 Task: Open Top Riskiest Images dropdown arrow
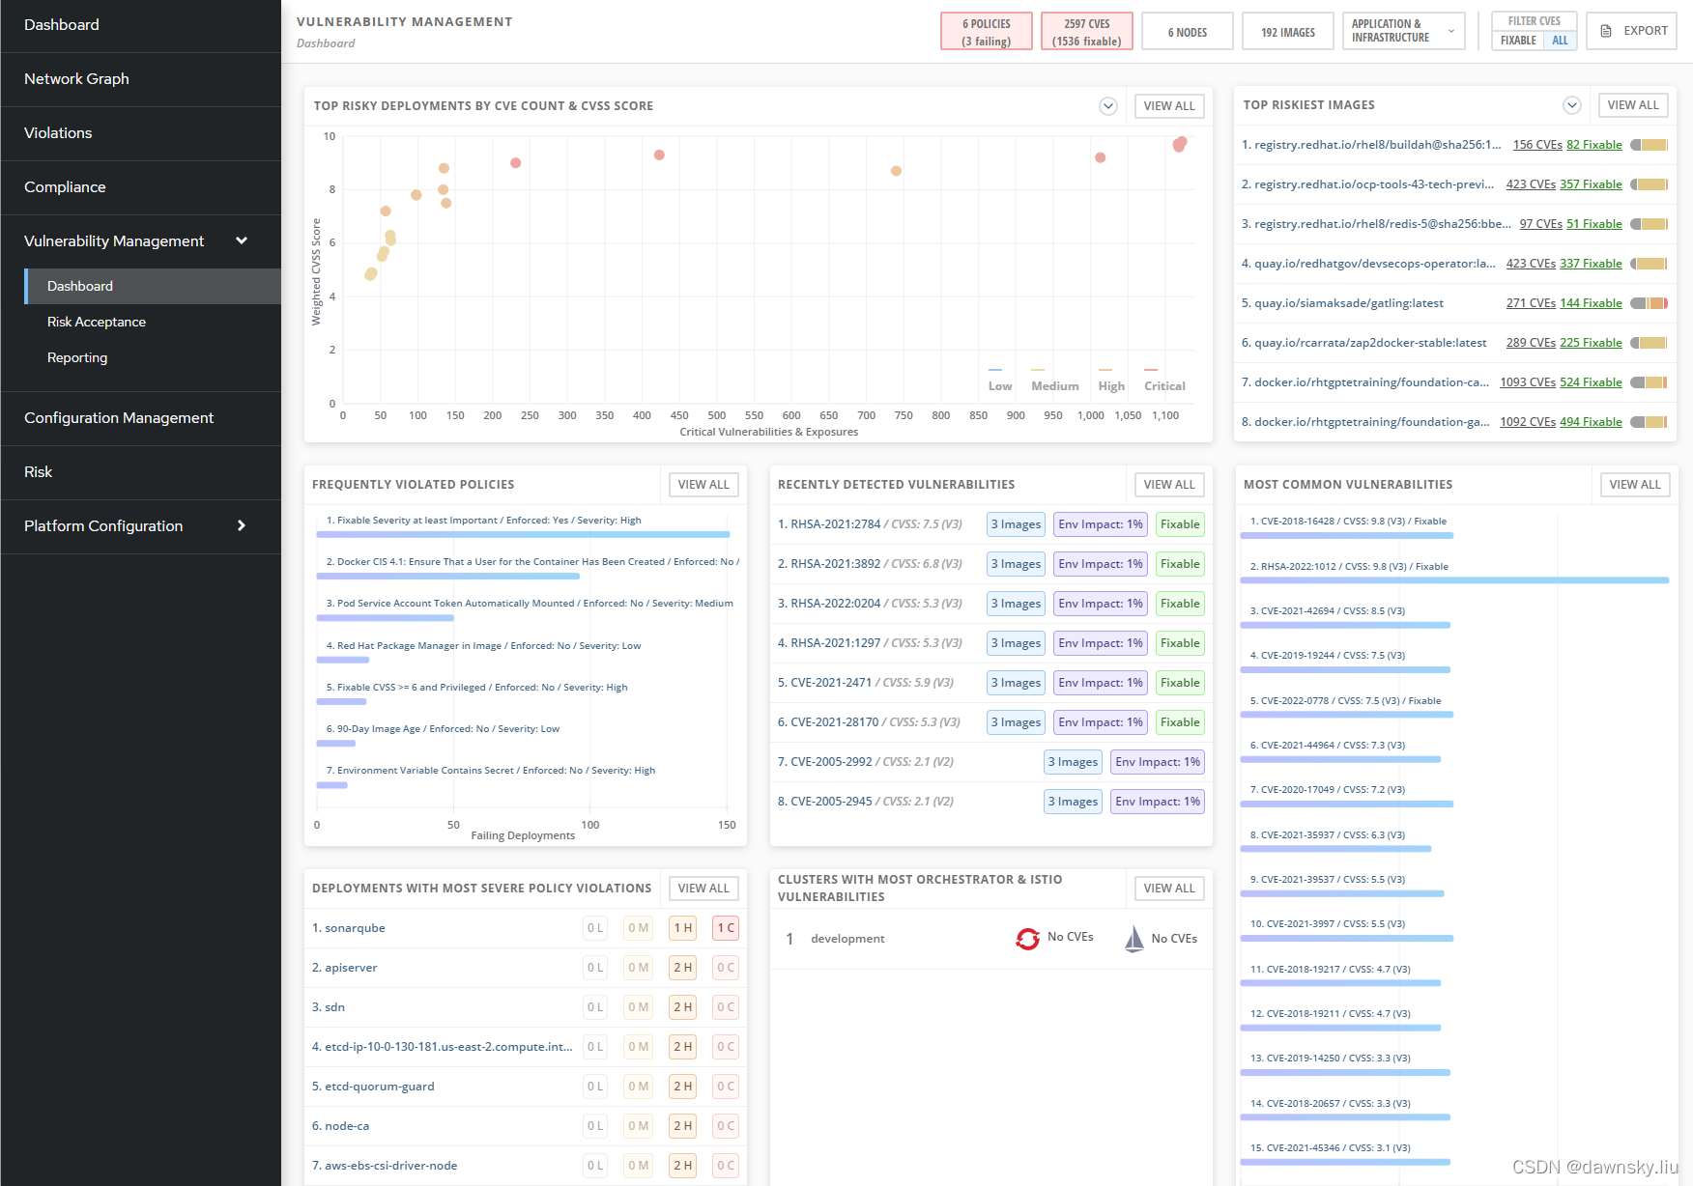pyautogui.click(x=1572, y=105)
